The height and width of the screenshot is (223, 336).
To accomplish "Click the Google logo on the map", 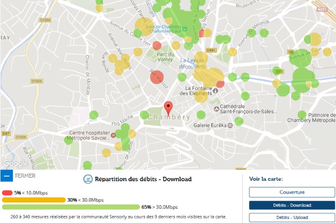I will (15, 163).
